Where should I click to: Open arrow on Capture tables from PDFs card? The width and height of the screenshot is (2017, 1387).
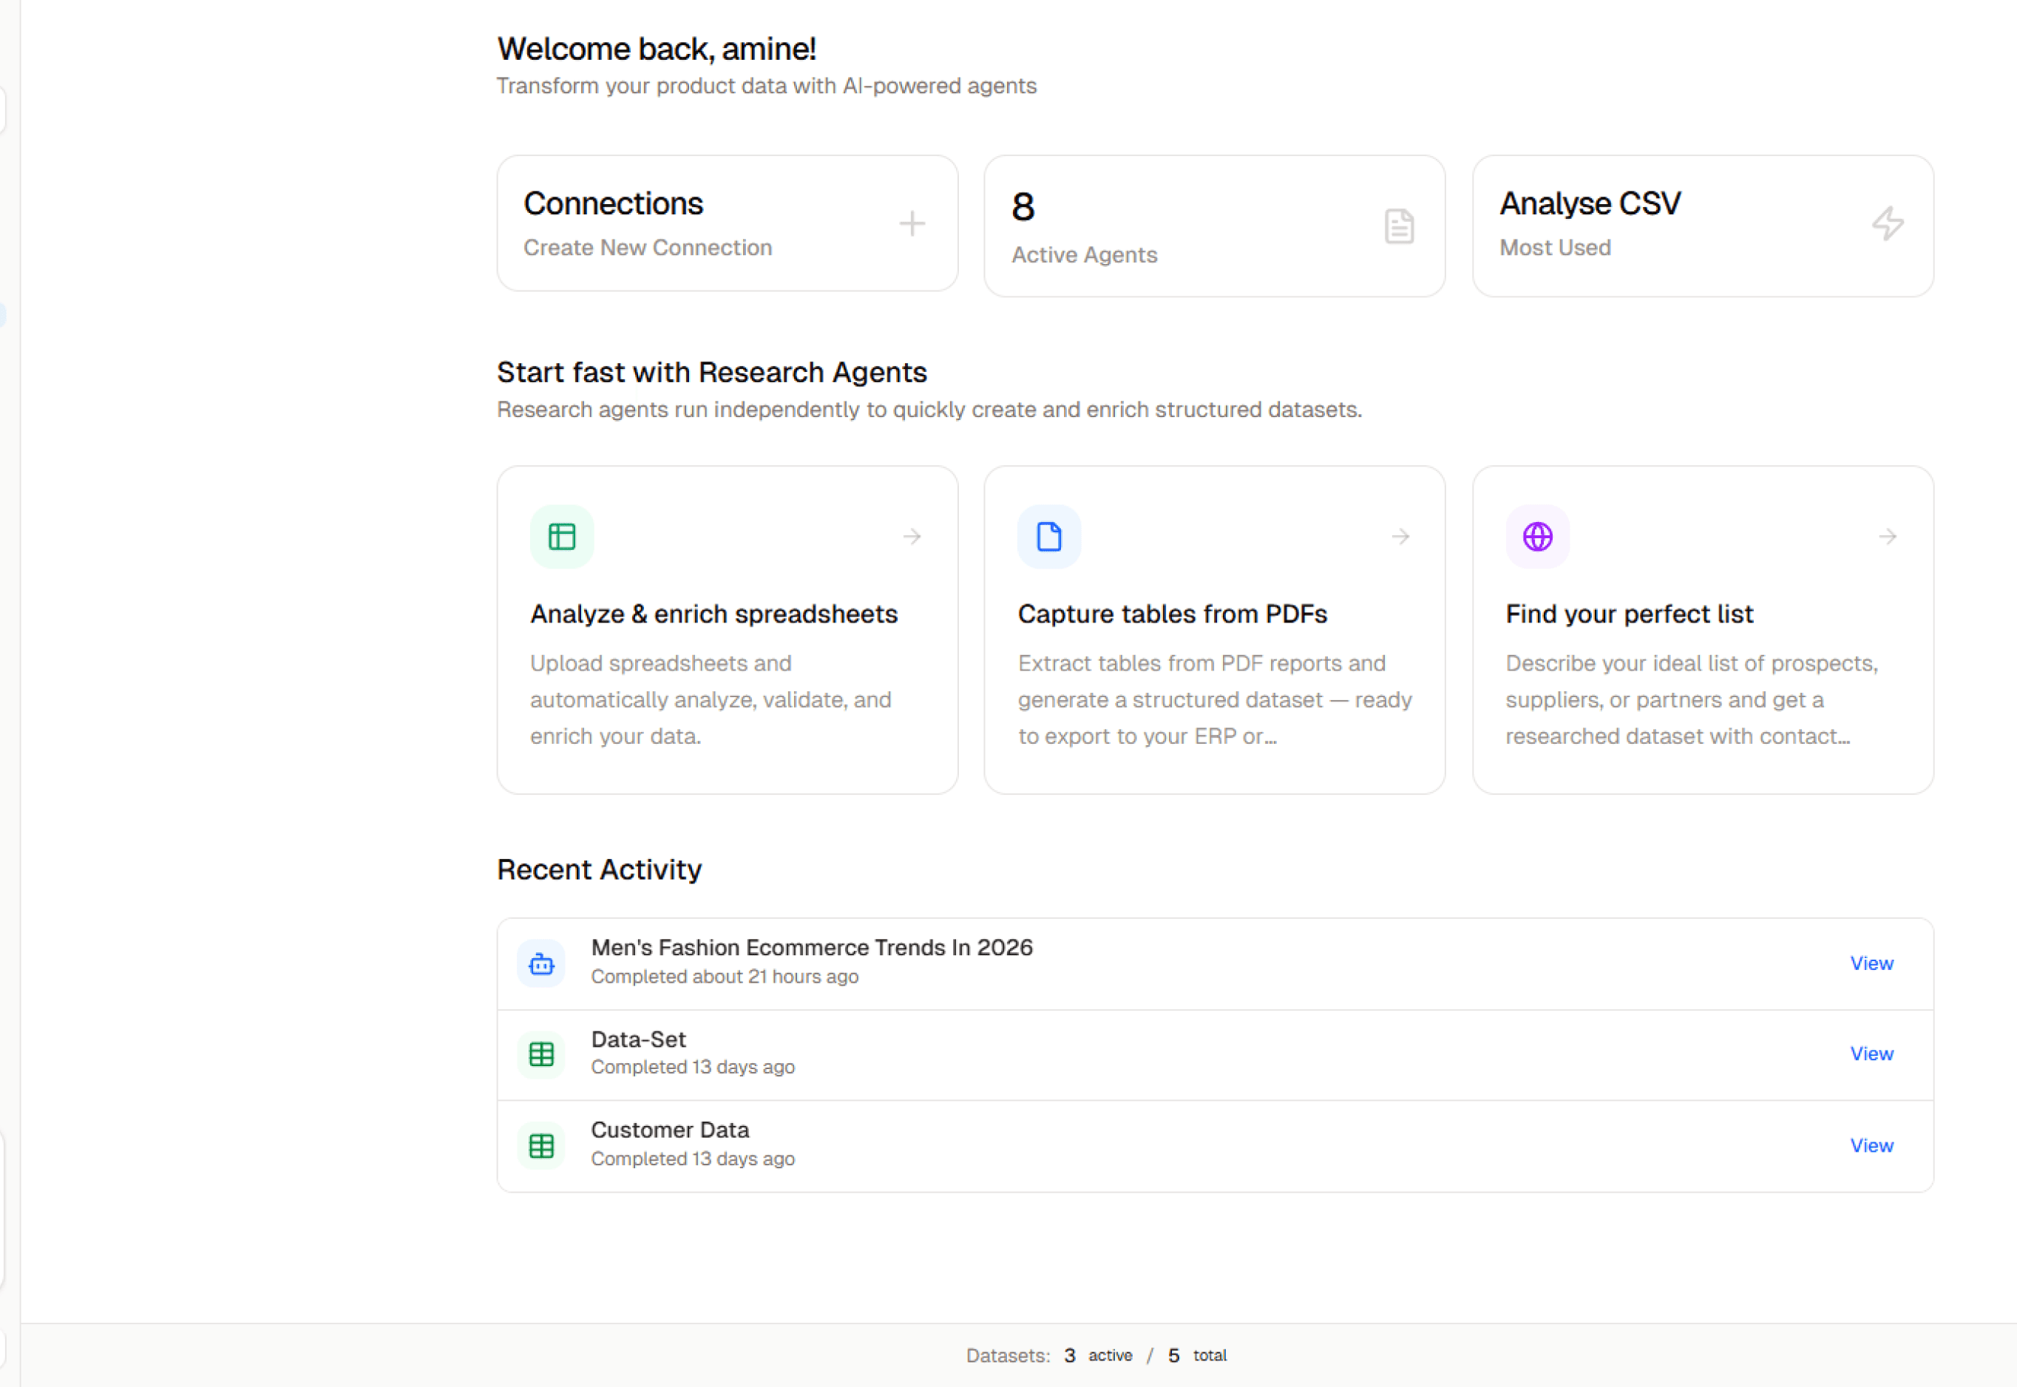pyautogui.click(x=1399, y=537)
